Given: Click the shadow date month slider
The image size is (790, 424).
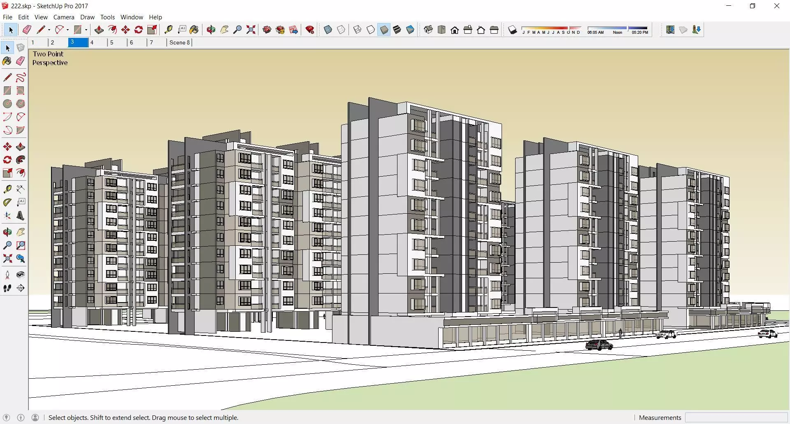Looking at the screenshot, I should [x=551, y=30].
